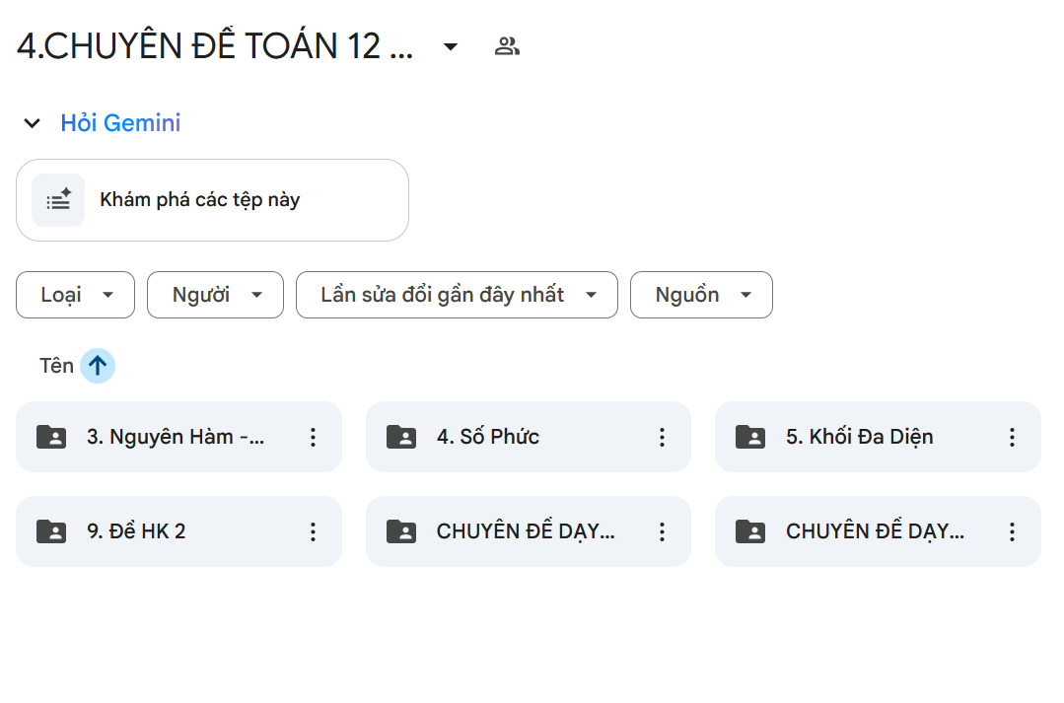1064x703 pixels.
Task: Click the shared people icon beside folder title
Action: 507,46
